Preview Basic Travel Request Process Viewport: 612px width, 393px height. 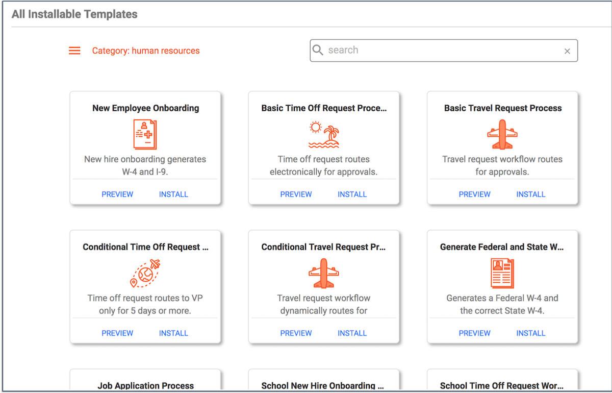(474, 194)
